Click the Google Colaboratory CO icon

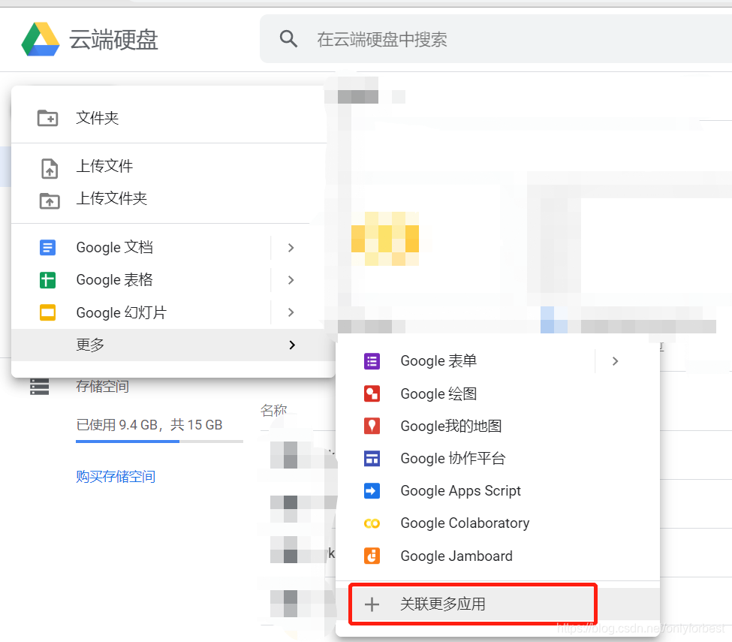click(x=372, y=523)
